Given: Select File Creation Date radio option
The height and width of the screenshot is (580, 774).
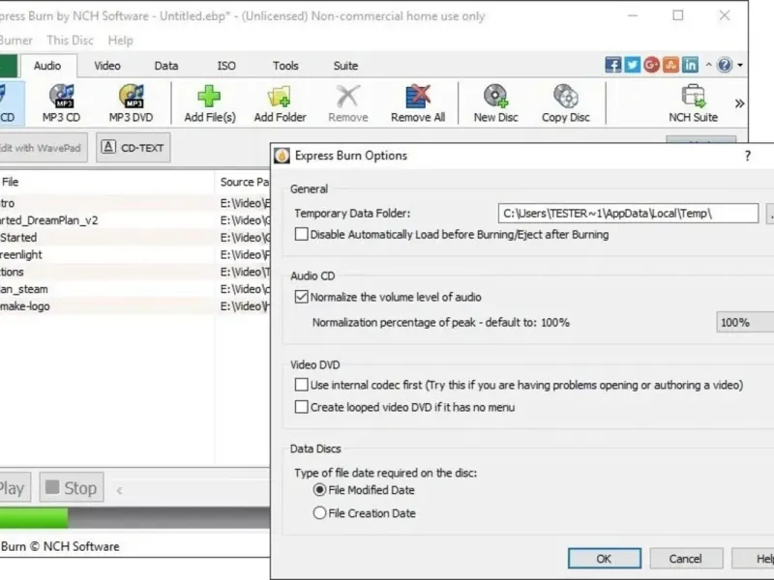Looking at the screenshot, I should (319, 513).
